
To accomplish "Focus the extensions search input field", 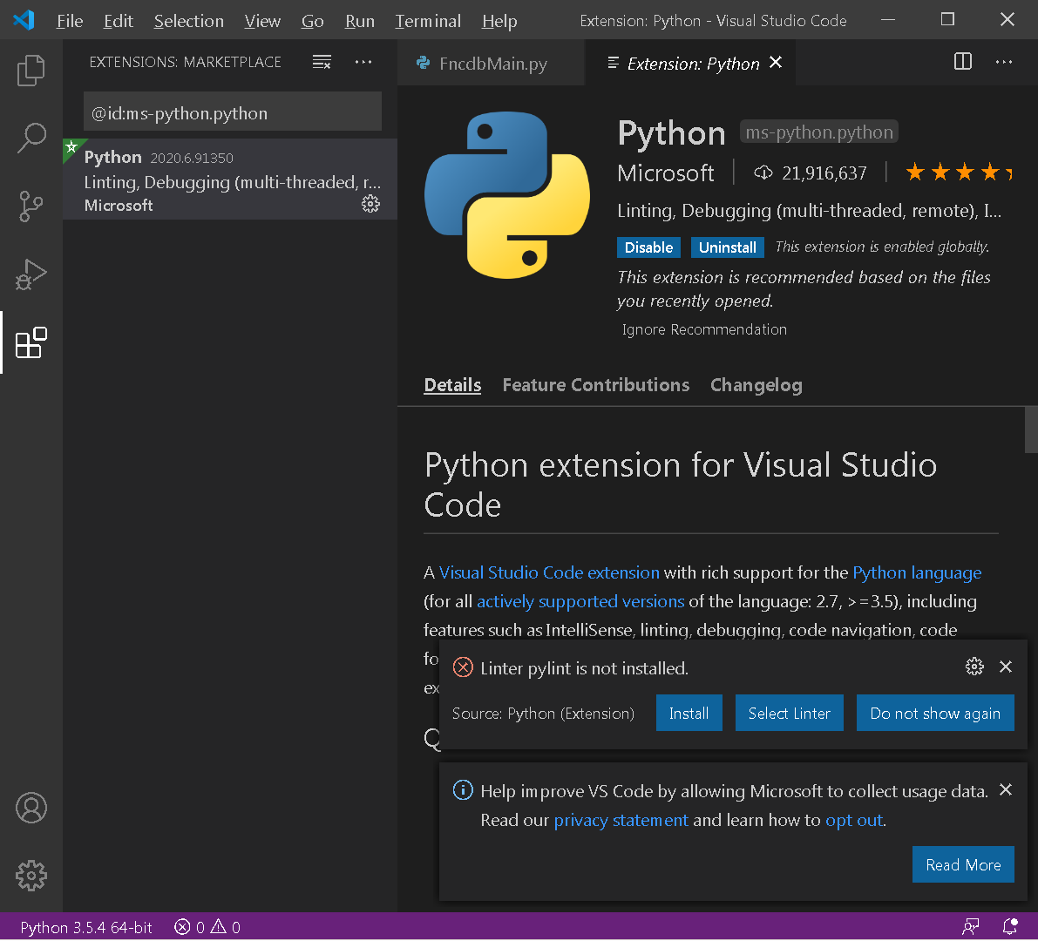I will (x=233, y=113).
